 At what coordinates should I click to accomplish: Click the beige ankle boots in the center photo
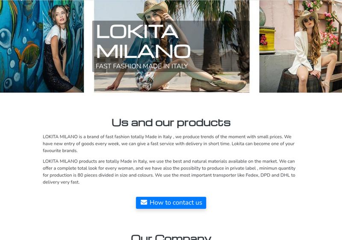(x=218, y=83)
